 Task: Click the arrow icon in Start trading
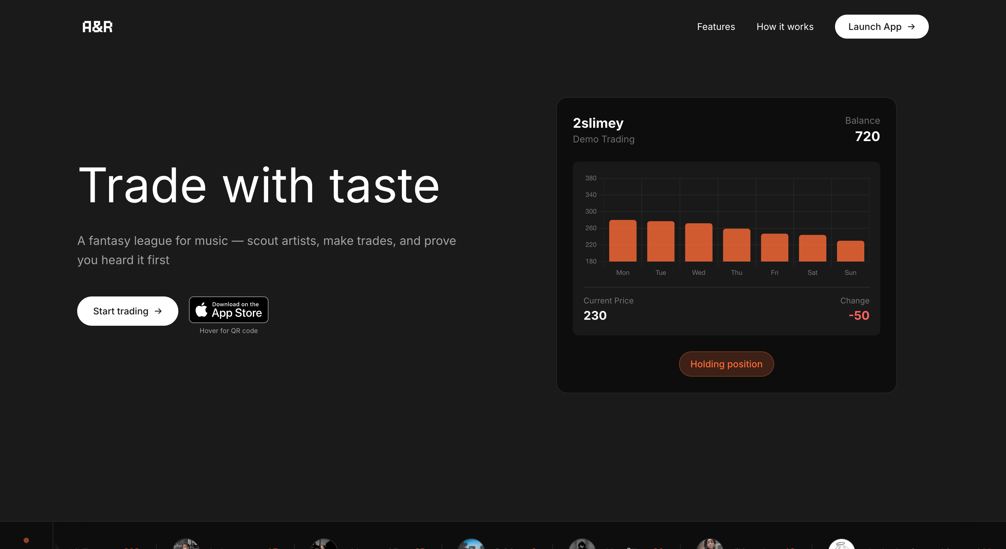click(x=158, y=311)
